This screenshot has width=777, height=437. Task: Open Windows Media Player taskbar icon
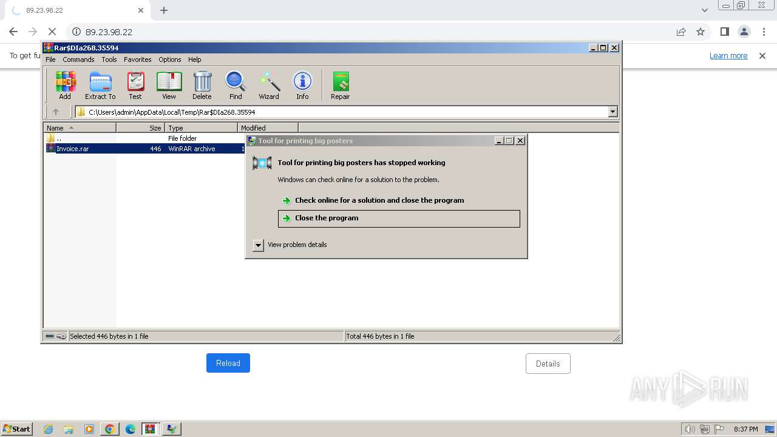89,429
